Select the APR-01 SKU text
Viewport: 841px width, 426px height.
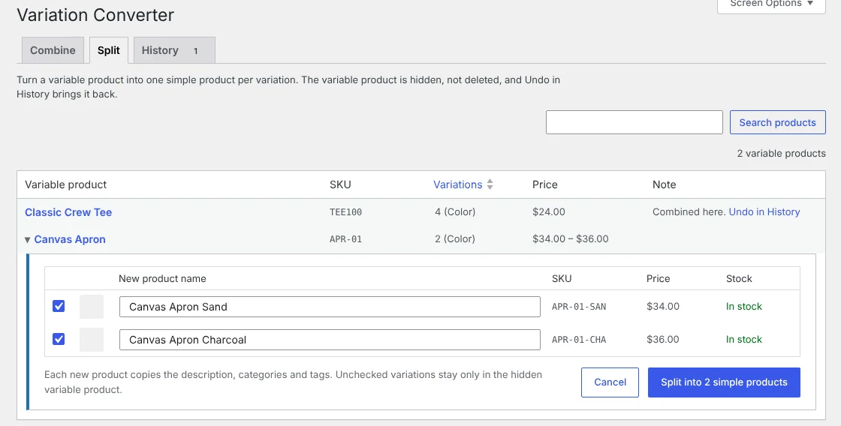point(346,239)
